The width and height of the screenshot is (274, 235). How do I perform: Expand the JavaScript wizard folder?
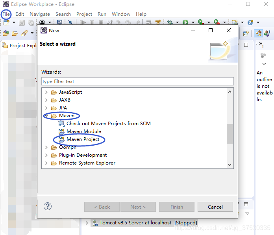click(46, 92)
